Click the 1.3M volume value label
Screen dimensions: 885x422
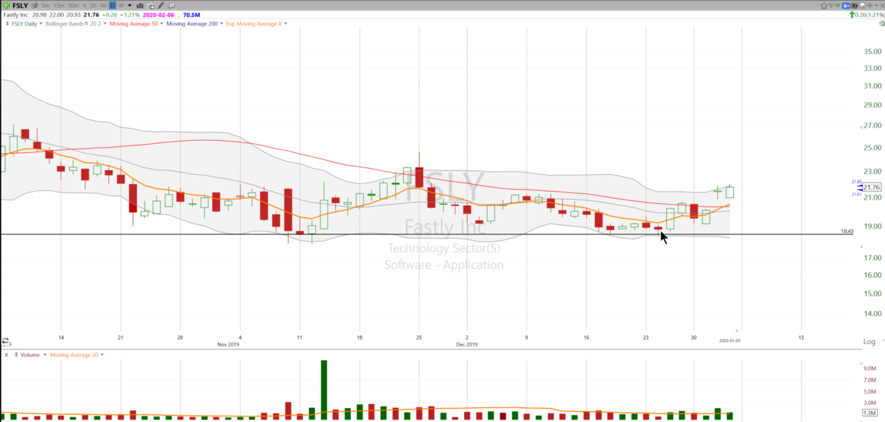870,413
